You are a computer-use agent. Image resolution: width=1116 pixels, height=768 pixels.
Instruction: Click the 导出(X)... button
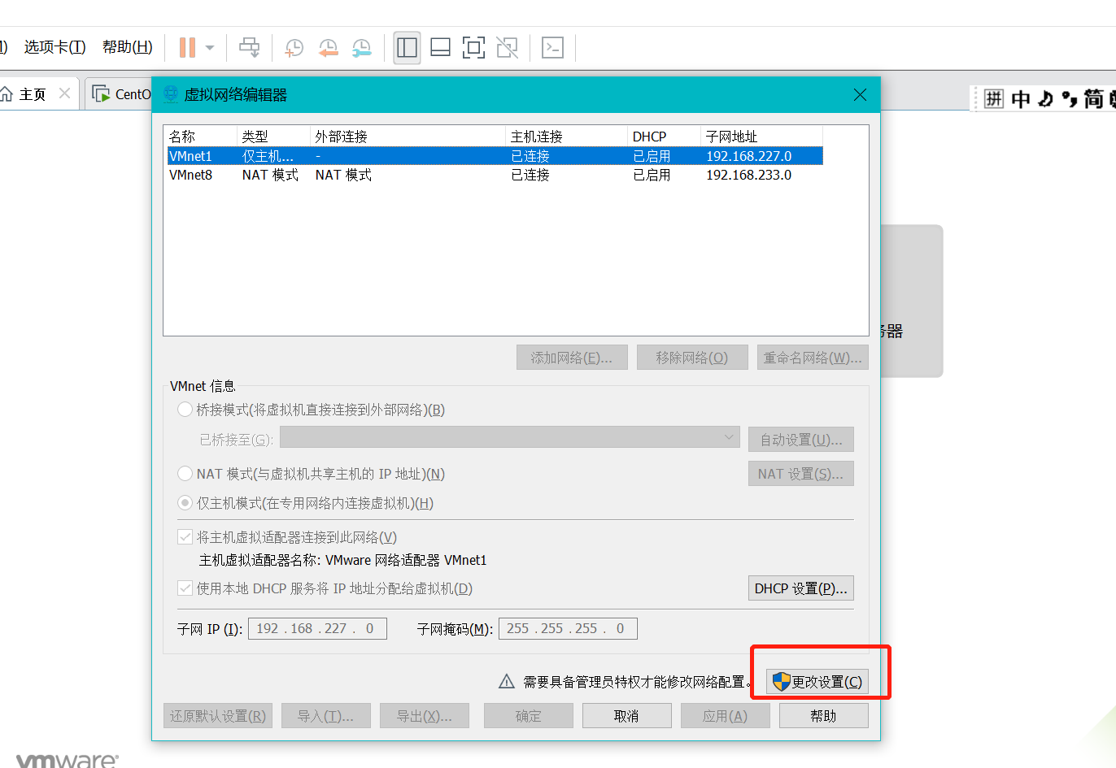[x=425, y=716]
